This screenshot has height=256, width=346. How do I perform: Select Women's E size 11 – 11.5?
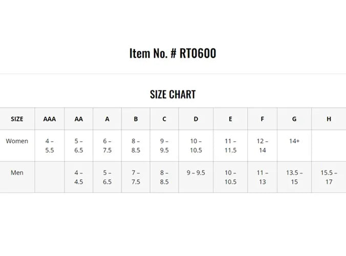click(230, 146)
